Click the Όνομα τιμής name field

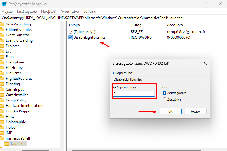pos(160,79)
